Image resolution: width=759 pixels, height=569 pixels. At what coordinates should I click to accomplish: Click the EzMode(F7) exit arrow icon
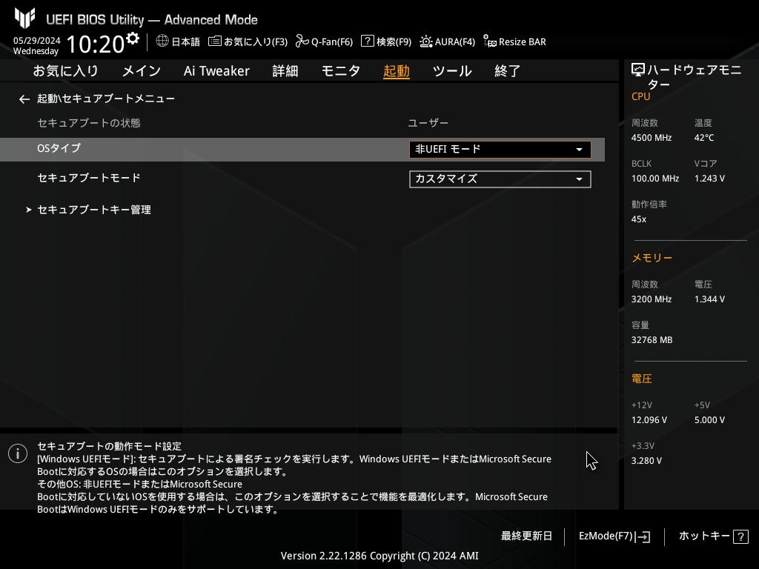click(643, 536)
